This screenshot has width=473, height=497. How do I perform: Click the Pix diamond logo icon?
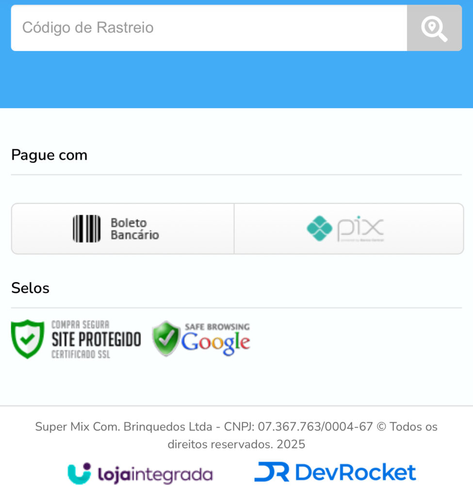pyautogui.click(x=319, y=229)
